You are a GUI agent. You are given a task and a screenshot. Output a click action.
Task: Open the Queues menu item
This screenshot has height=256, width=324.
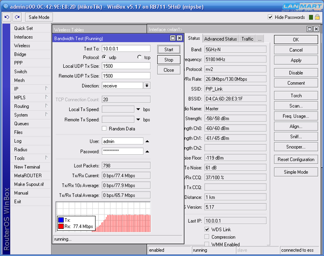click(30, 124)
